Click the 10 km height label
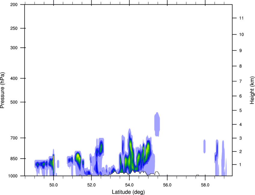The width and height of the screenshot is (255, 195). pyautogui.click(x=241, y=34)
